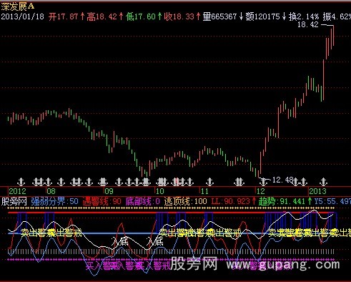The width and height of the screenshot is (351, 282).
Task: Click the 底部线:0 indicator value
Action: (143, 201)
